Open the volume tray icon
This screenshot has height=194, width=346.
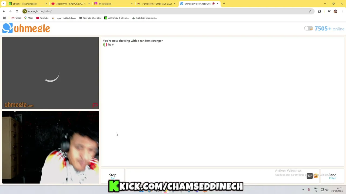coord(327,190)
